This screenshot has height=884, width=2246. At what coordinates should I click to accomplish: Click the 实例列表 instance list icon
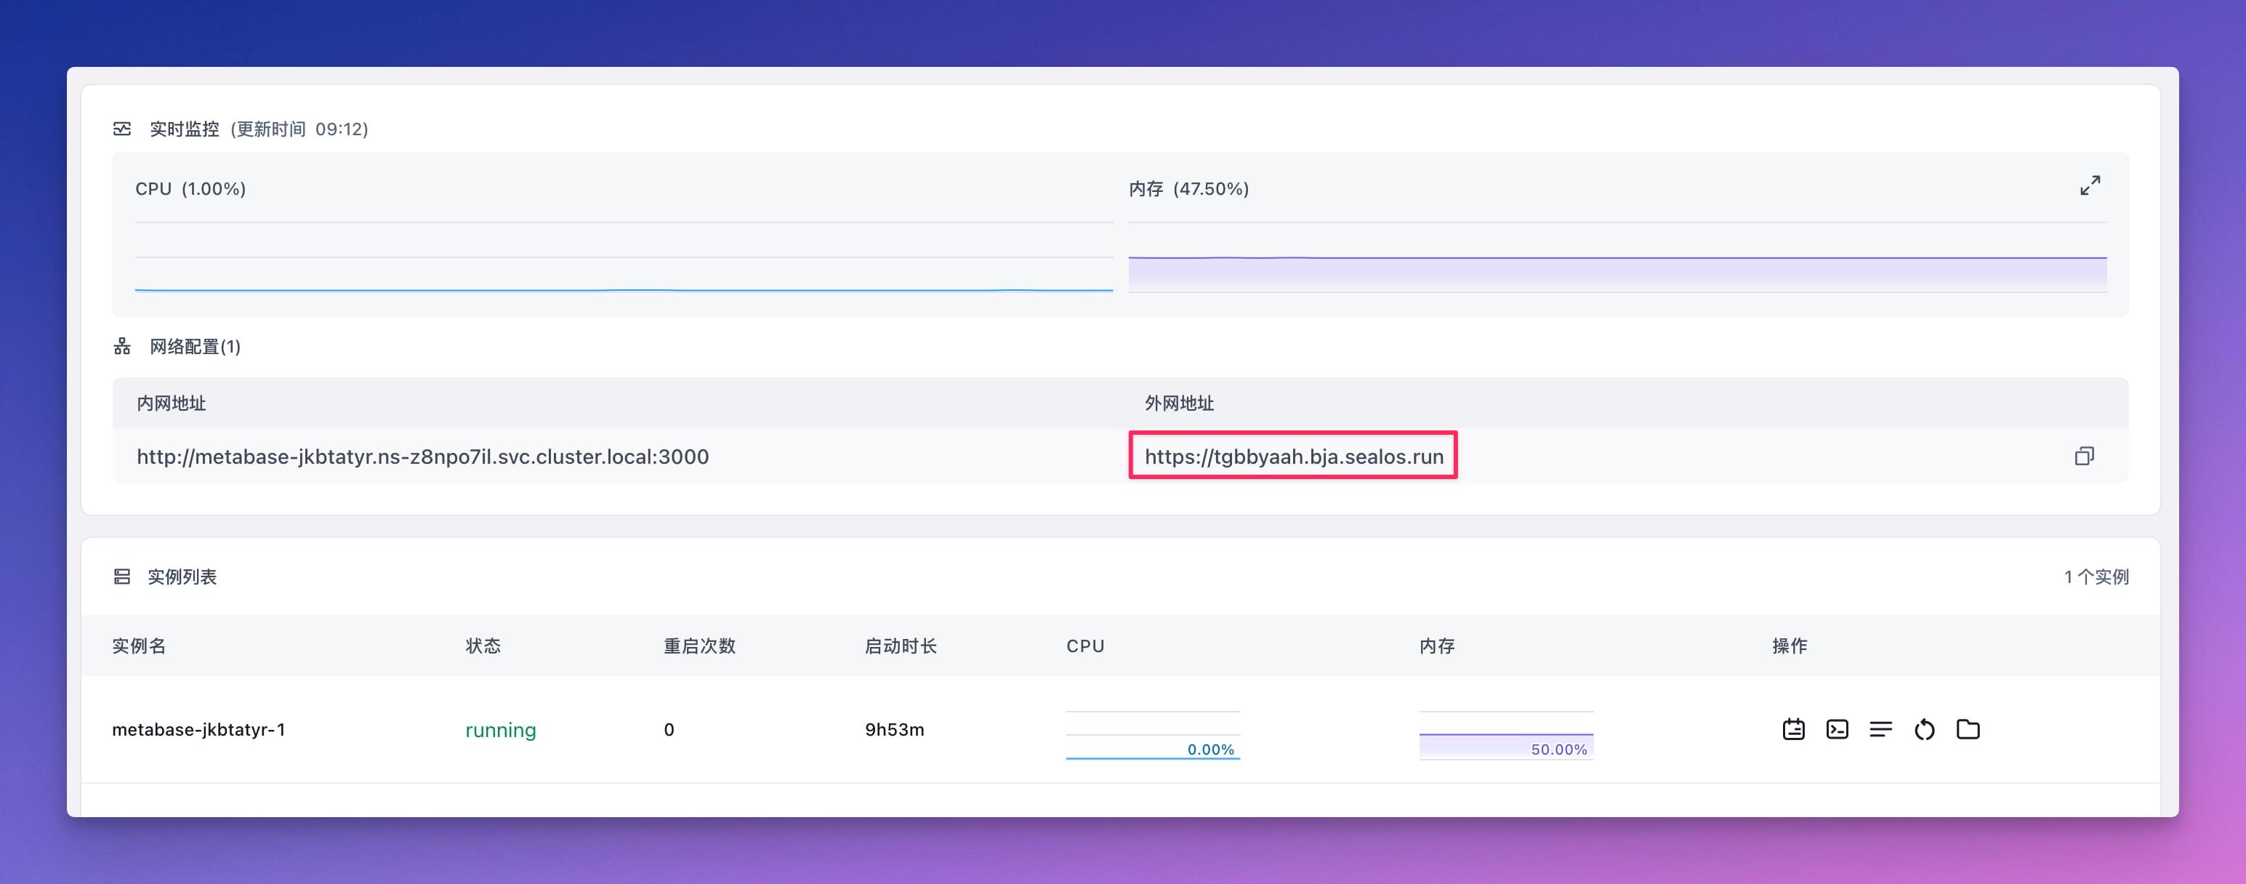(x=122, y=576)
